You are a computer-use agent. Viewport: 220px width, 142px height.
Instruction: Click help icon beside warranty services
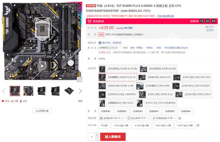[x=180, y=118]
